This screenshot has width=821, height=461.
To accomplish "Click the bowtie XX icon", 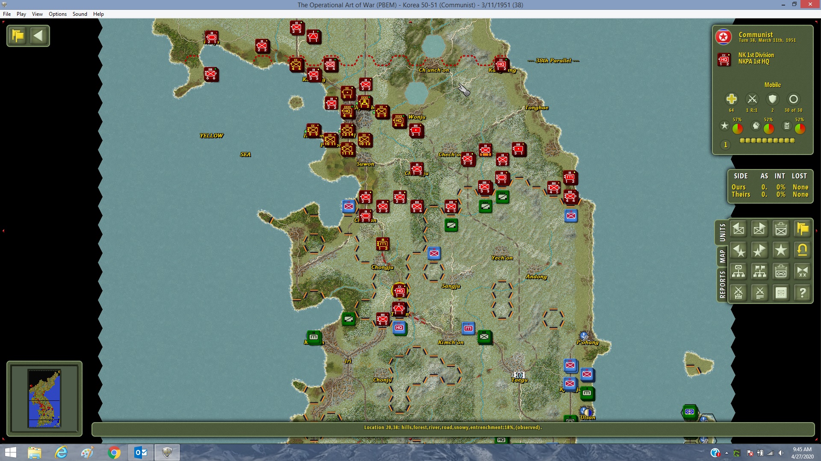I will 803,271.
